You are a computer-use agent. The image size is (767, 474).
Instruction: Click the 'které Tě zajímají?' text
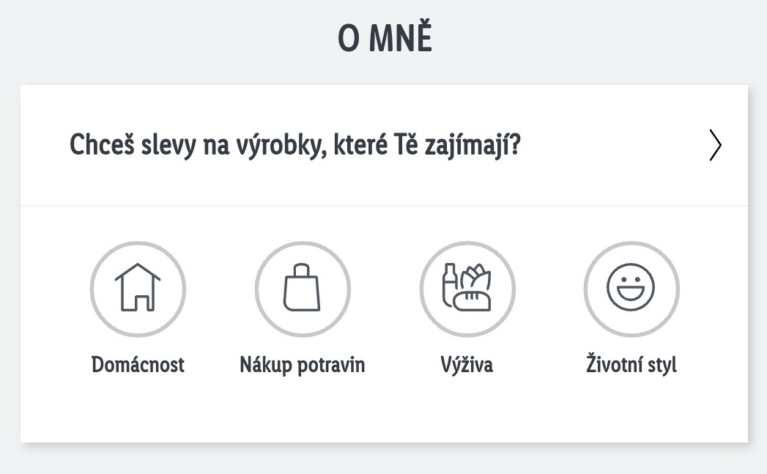coord(427,145)
